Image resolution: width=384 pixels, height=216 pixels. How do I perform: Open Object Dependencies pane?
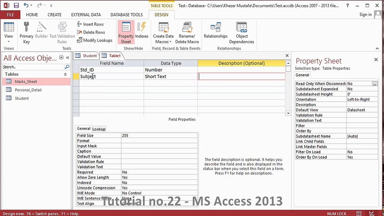coord(242,33)
